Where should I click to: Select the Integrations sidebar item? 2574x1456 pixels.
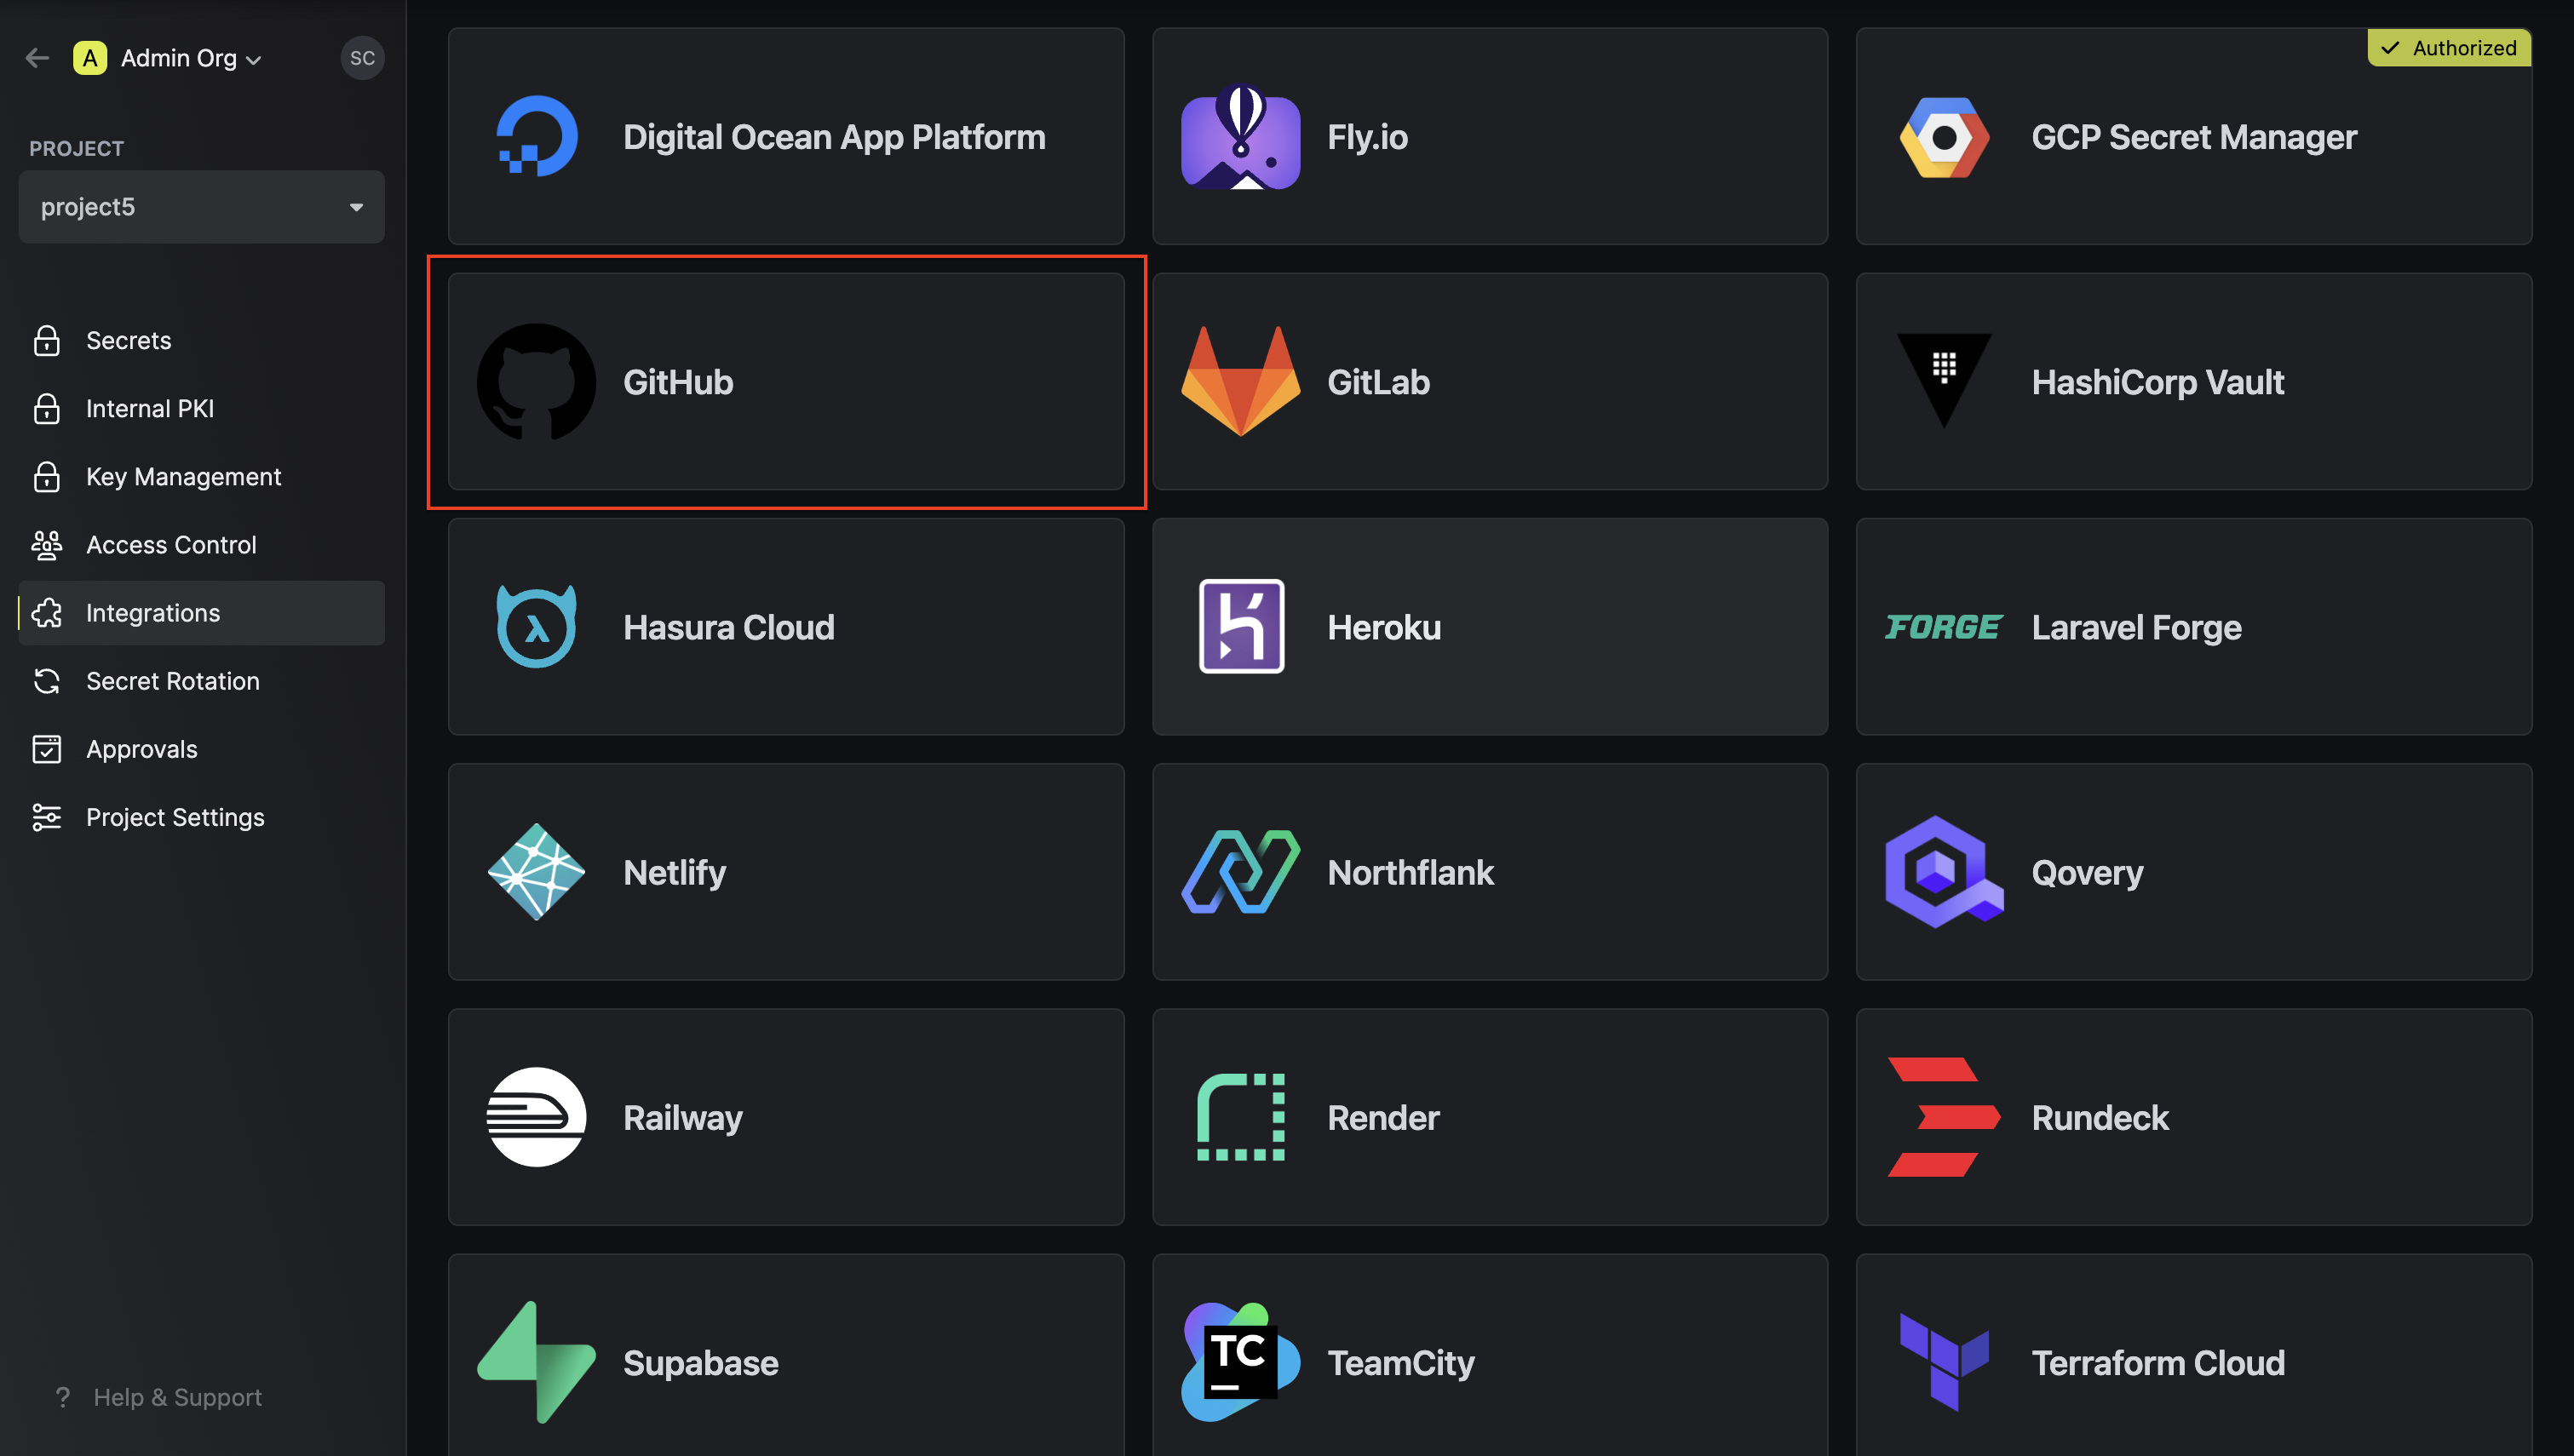pyautogui.click(x=201, y=613)
